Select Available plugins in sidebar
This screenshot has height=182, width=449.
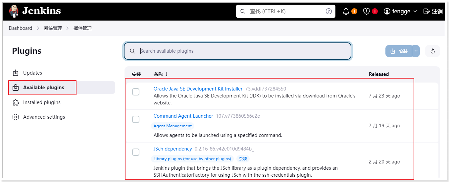(x=62, y=88)
